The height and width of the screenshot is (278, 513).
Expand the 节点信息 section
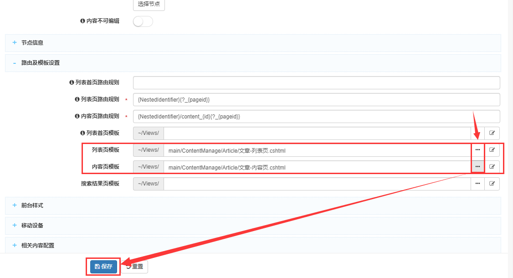(32, 43)
